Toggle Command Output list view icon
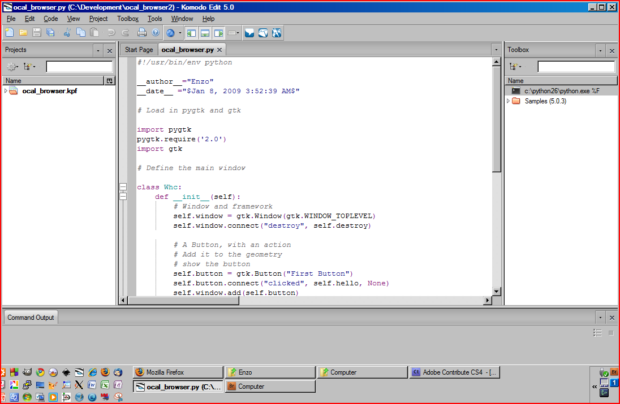Image resolution: width=620 pixels, height=404 pixels. coord(597,333)
